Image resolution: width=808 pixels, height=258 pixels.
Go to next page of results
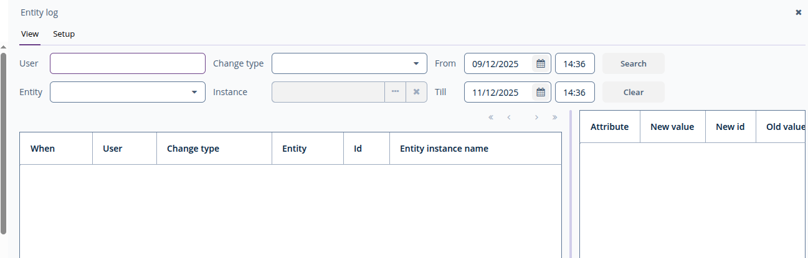click(536, 117)
